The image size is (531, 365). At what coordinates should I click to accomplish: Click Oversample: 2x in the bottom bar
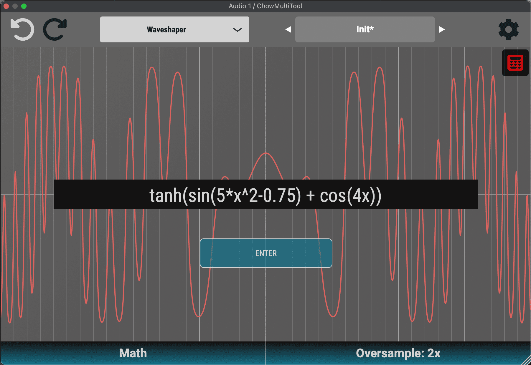click(x=398, y=353)
